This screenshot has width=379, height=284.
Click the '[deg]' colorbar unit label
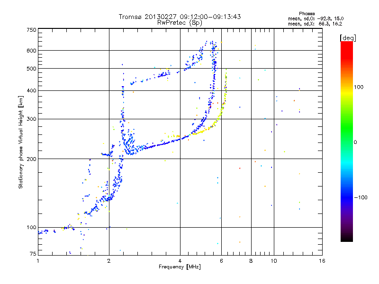pos(348,38)
